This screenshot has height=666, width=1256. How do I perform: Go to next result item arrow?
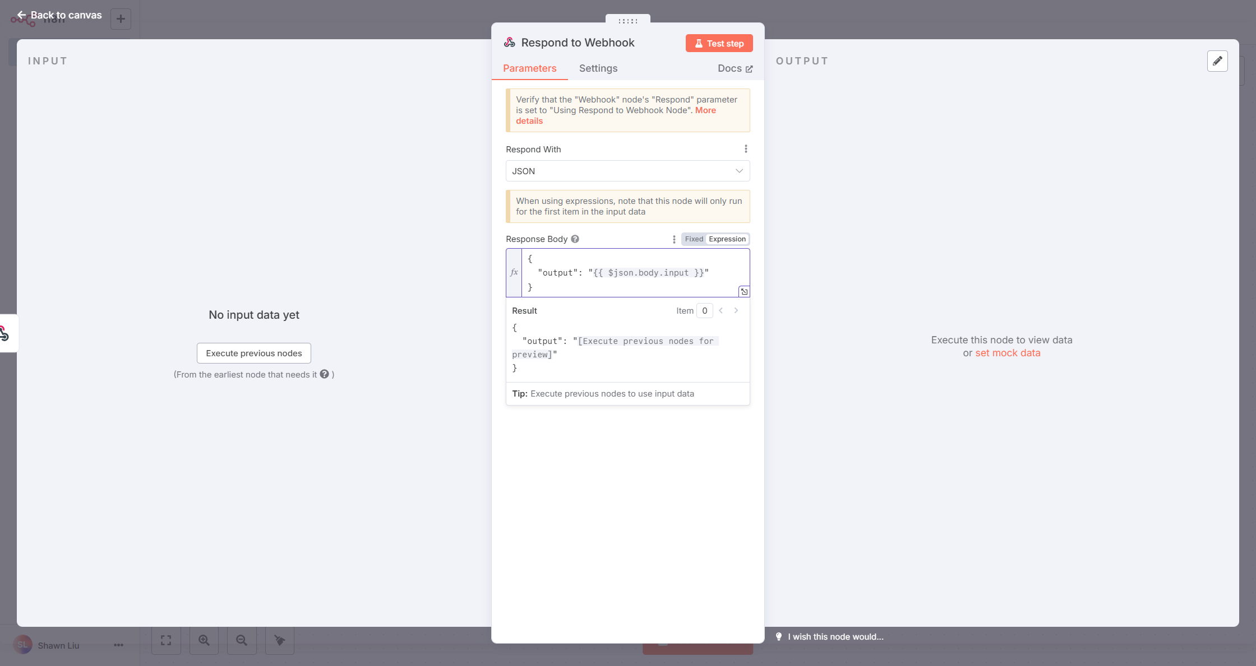pos(736,311)
